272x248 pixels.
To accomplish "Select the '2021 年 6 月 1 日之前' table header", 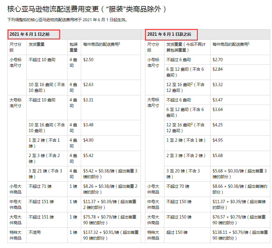I will click(x=30, y=34).
